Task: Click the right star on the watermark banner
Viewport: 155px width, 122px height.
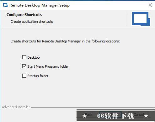Action: pos(146,116)
